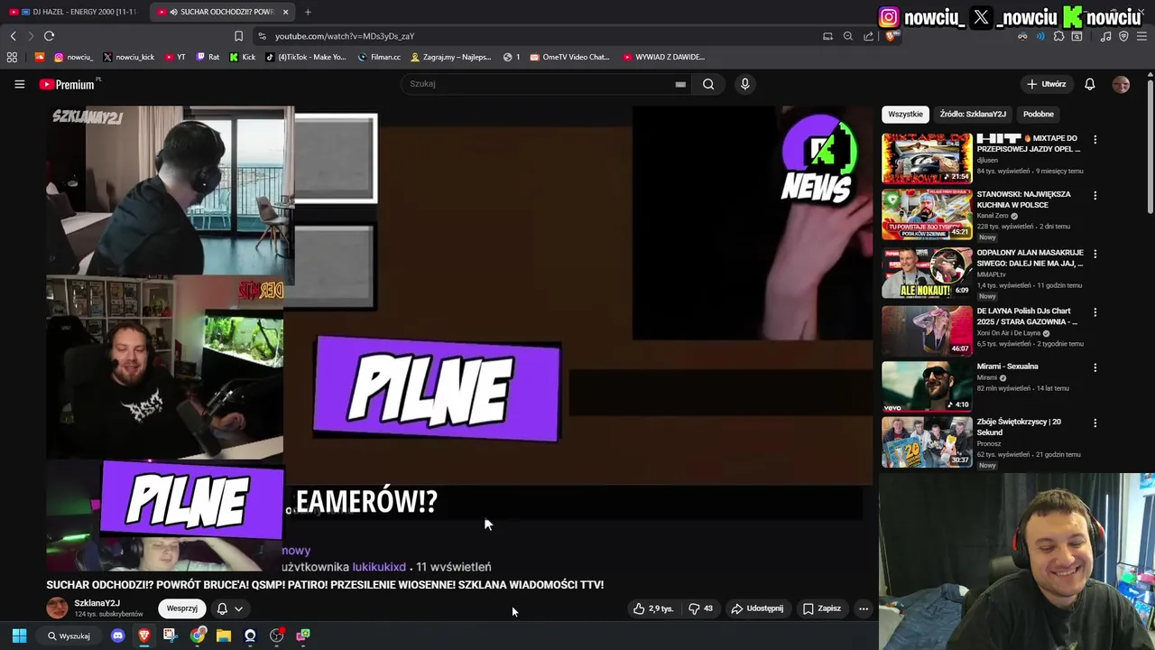Open options for DE LAYNA Polish DJs Chart video
The width and height of the screenshot is (1155, 650).
(x=1095, y=312)
